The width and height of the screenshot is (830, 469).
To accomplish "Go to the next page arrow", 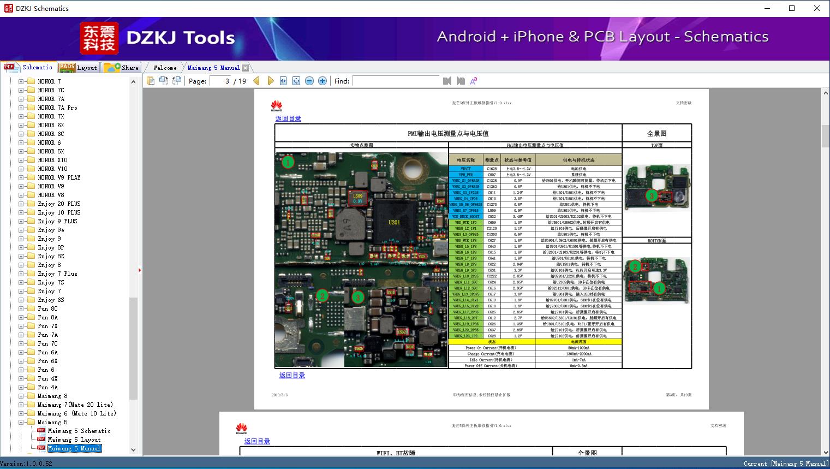I will coord(270,81).
